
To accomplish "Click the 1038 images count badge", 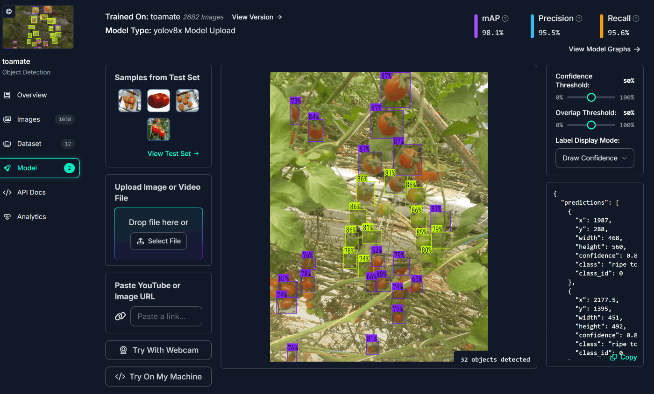I will click(64, 119).
